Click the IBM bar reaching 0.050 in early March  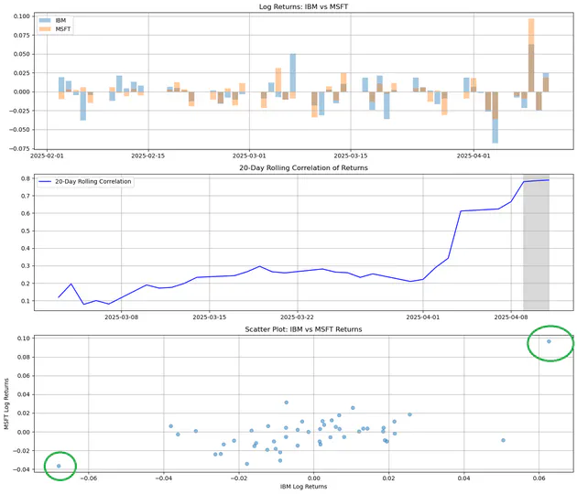point(293,73)
